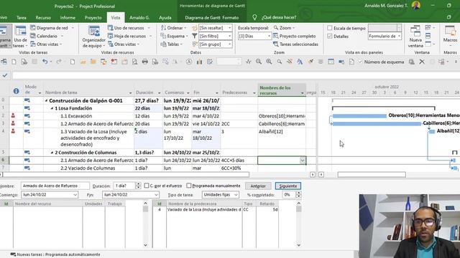Click the Siguiente button
Viewport: 460px width, 258px height.
tap(287, 186)
